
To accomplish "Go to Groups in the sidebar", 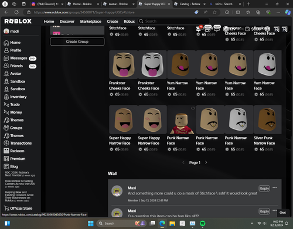I will tap(13, 128).
